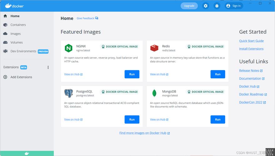Click the Add Extensions plus circle icon

pyautogui.click(x=5, y=77)
